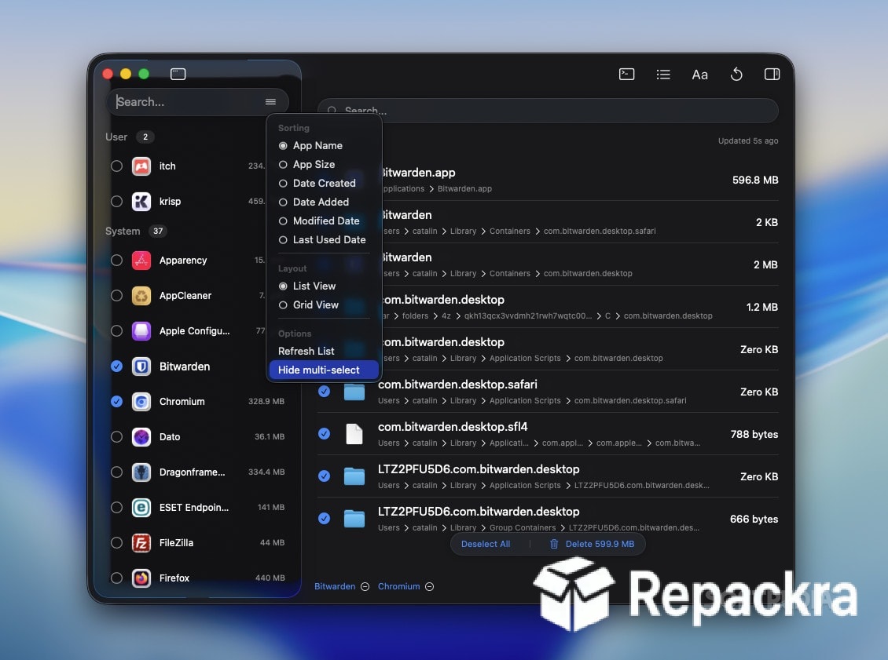Open the console icon in top toolbar
This screenshot has width=888, height=660.
coord(626,74)
